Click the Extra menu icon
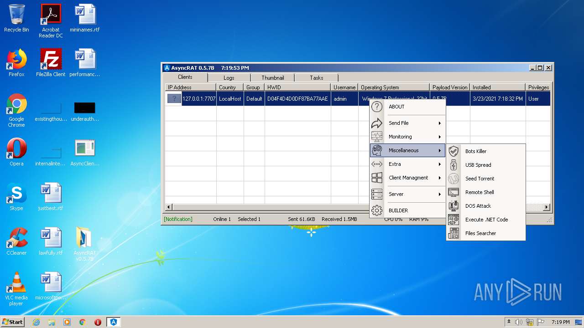Viewport: 584px width, 328px height. pos(376,164)
